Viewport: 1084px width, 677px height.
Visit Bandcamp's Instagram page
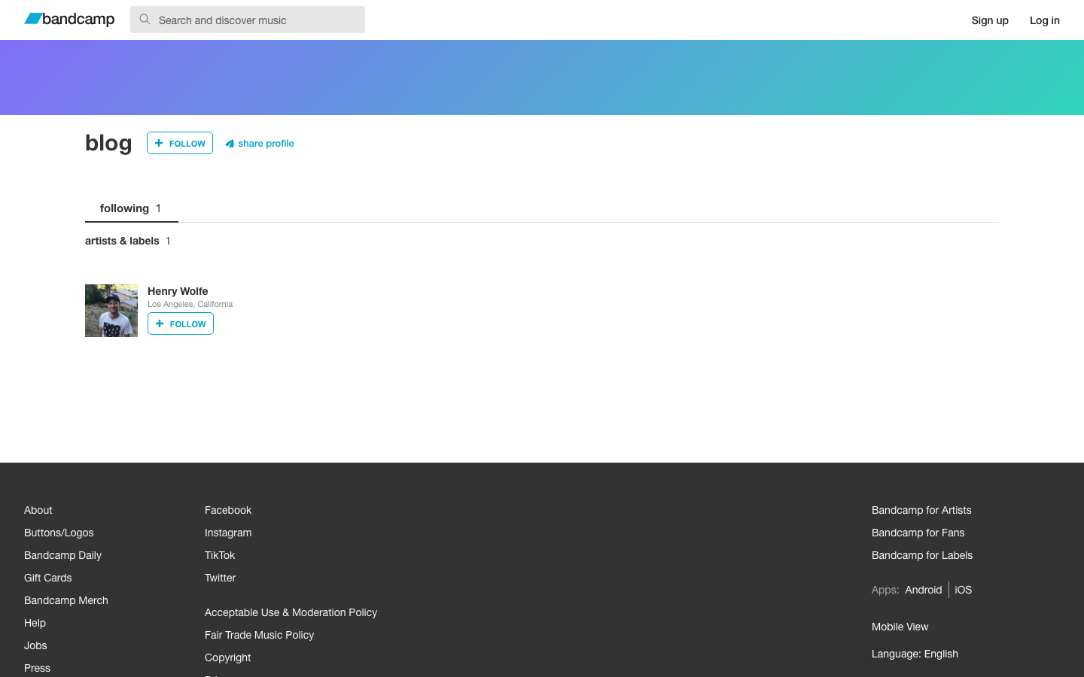tap(228, 533)
